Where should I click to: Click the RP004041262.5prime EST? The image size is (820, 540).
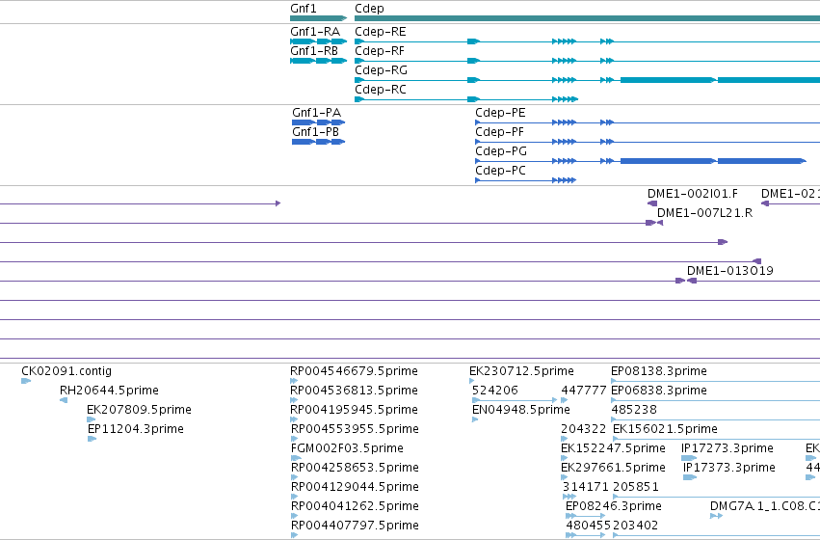(294, 517)
